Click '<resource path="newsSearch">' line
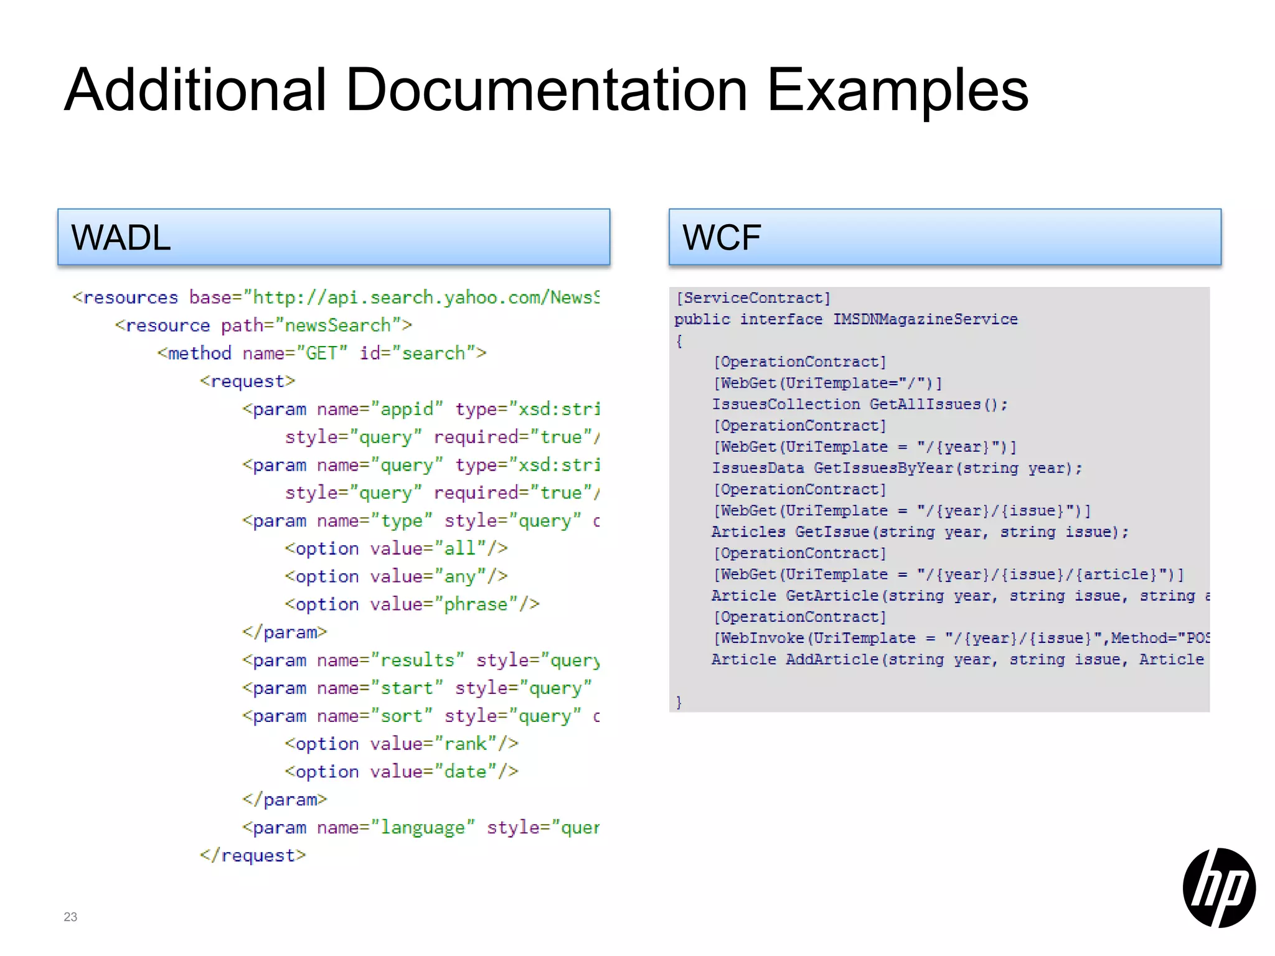The height and width of the screenshot is (956, 1275). [263, 326]
